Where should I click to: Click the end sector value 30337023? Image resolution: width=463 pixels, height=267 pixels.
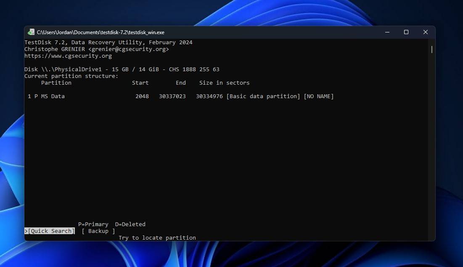point(172,96)
